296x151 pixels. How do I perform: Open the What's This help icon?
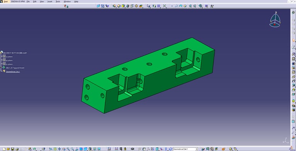[x=44, y=149]
